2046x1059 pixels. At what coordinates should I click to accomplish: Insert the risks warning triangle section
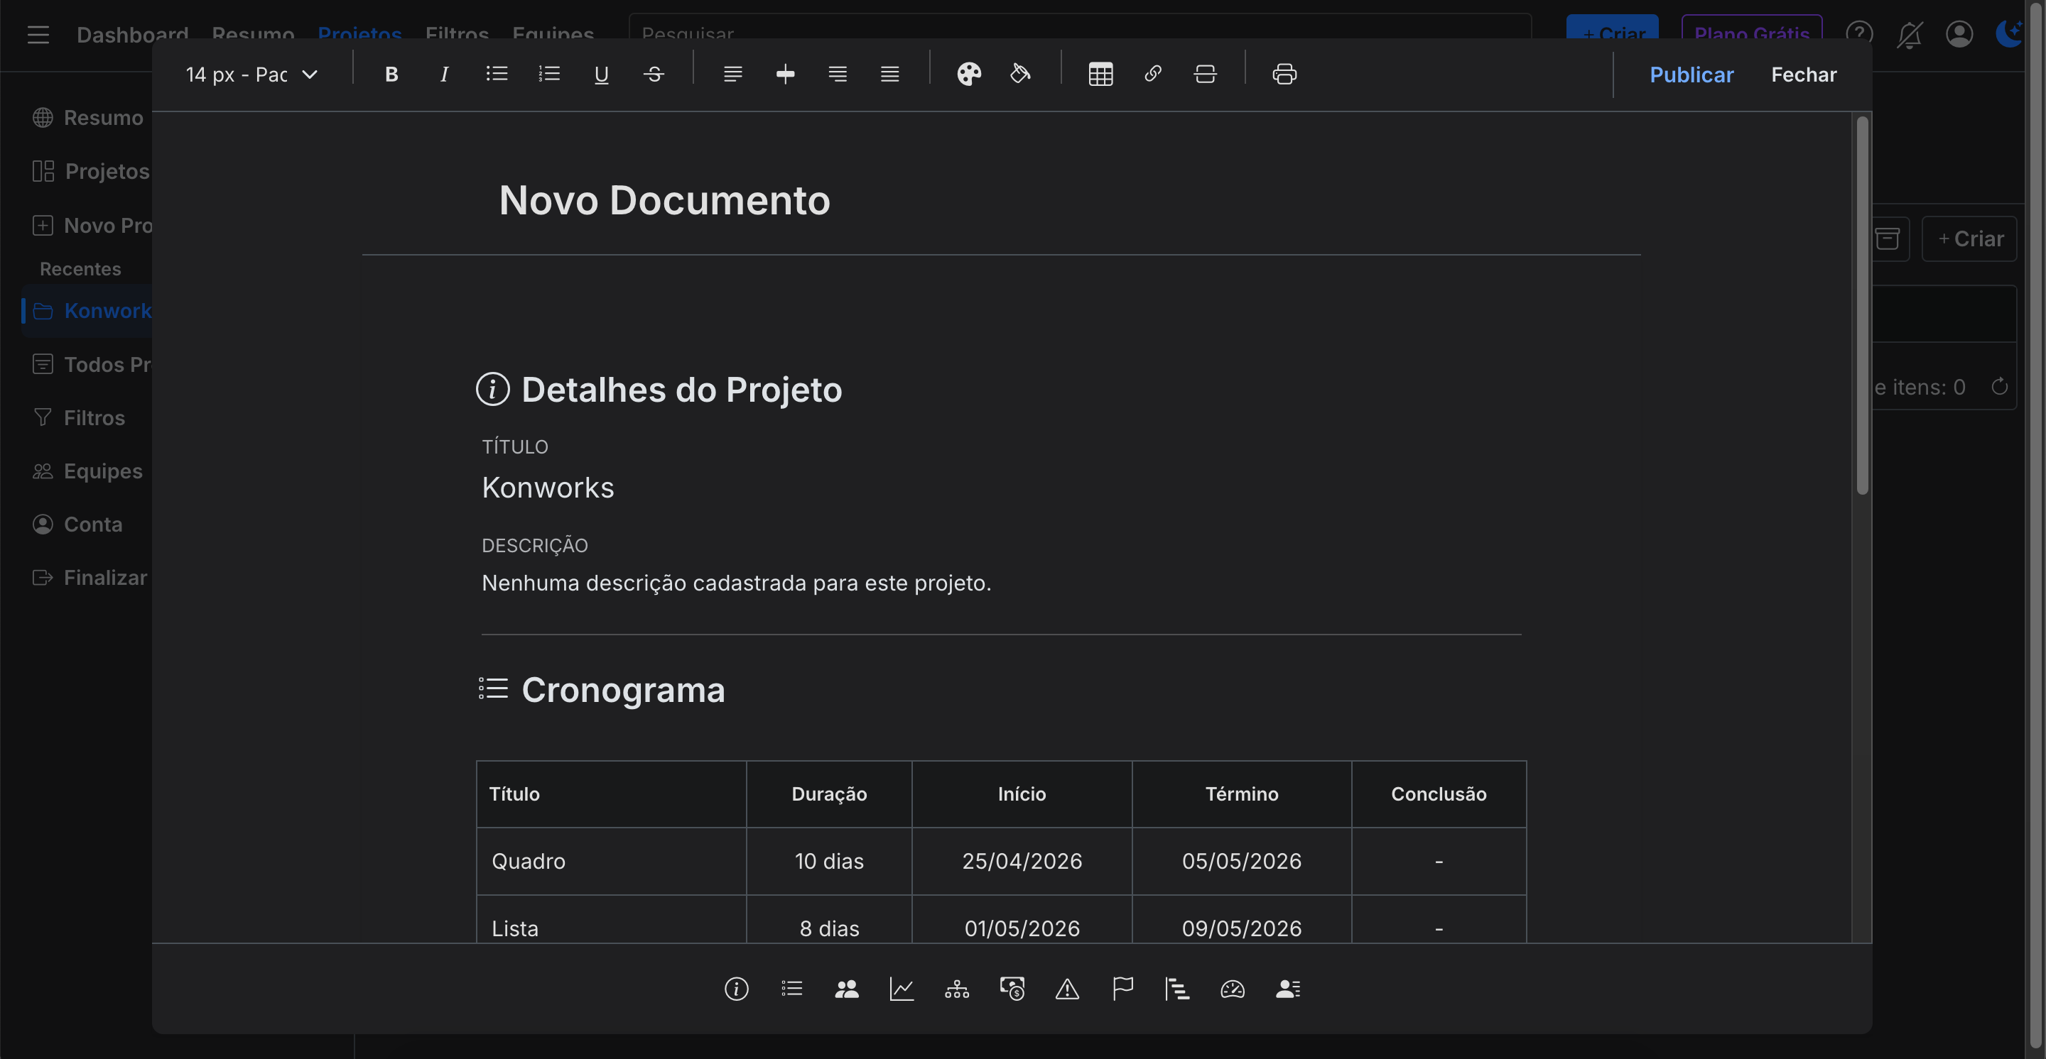[1066, 989]
